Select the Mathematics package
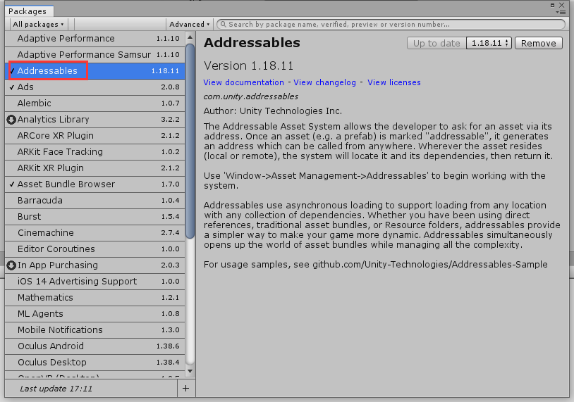Viewport: 574px width, 402px height. pyautogui.click(x=95, y=298)
